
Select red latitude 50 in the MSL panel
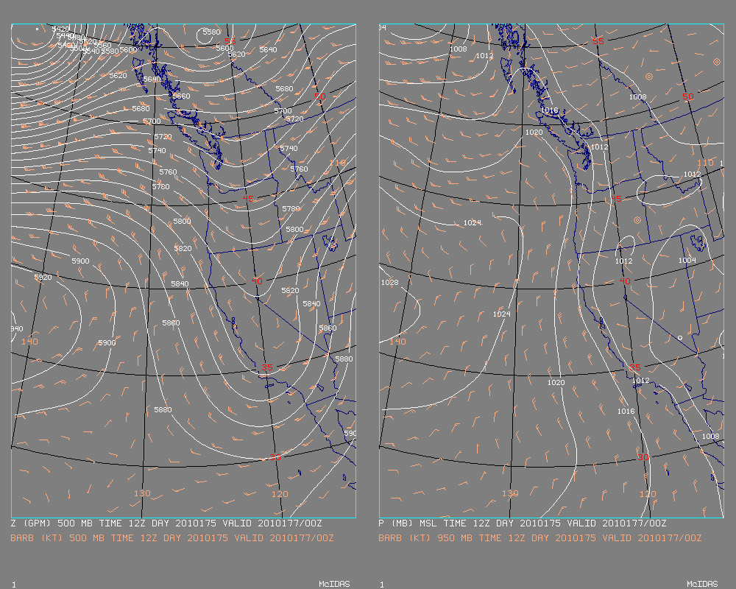[x=687, y=96]
